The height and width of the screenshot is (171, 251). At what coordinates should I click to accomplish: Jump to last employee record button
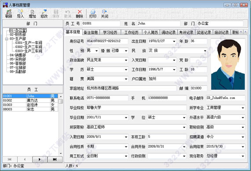coord(55,159)
